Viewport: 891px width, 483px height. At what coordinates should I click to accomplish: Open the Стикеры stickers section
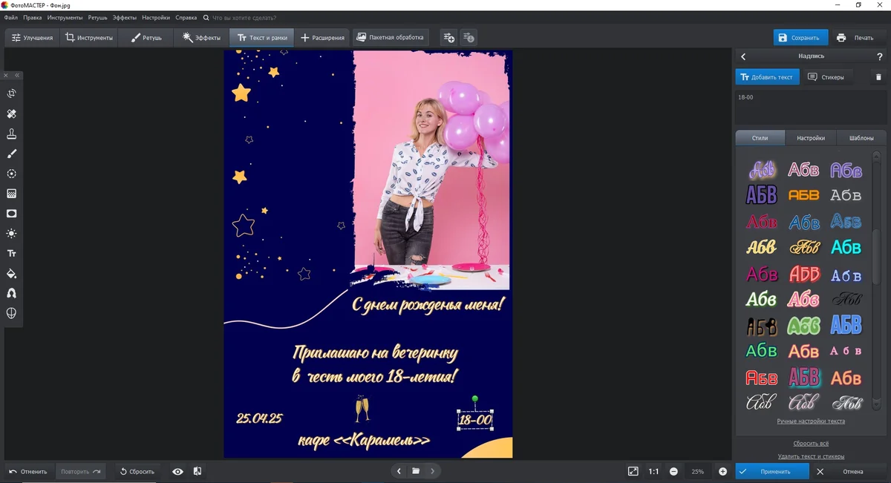826,77
